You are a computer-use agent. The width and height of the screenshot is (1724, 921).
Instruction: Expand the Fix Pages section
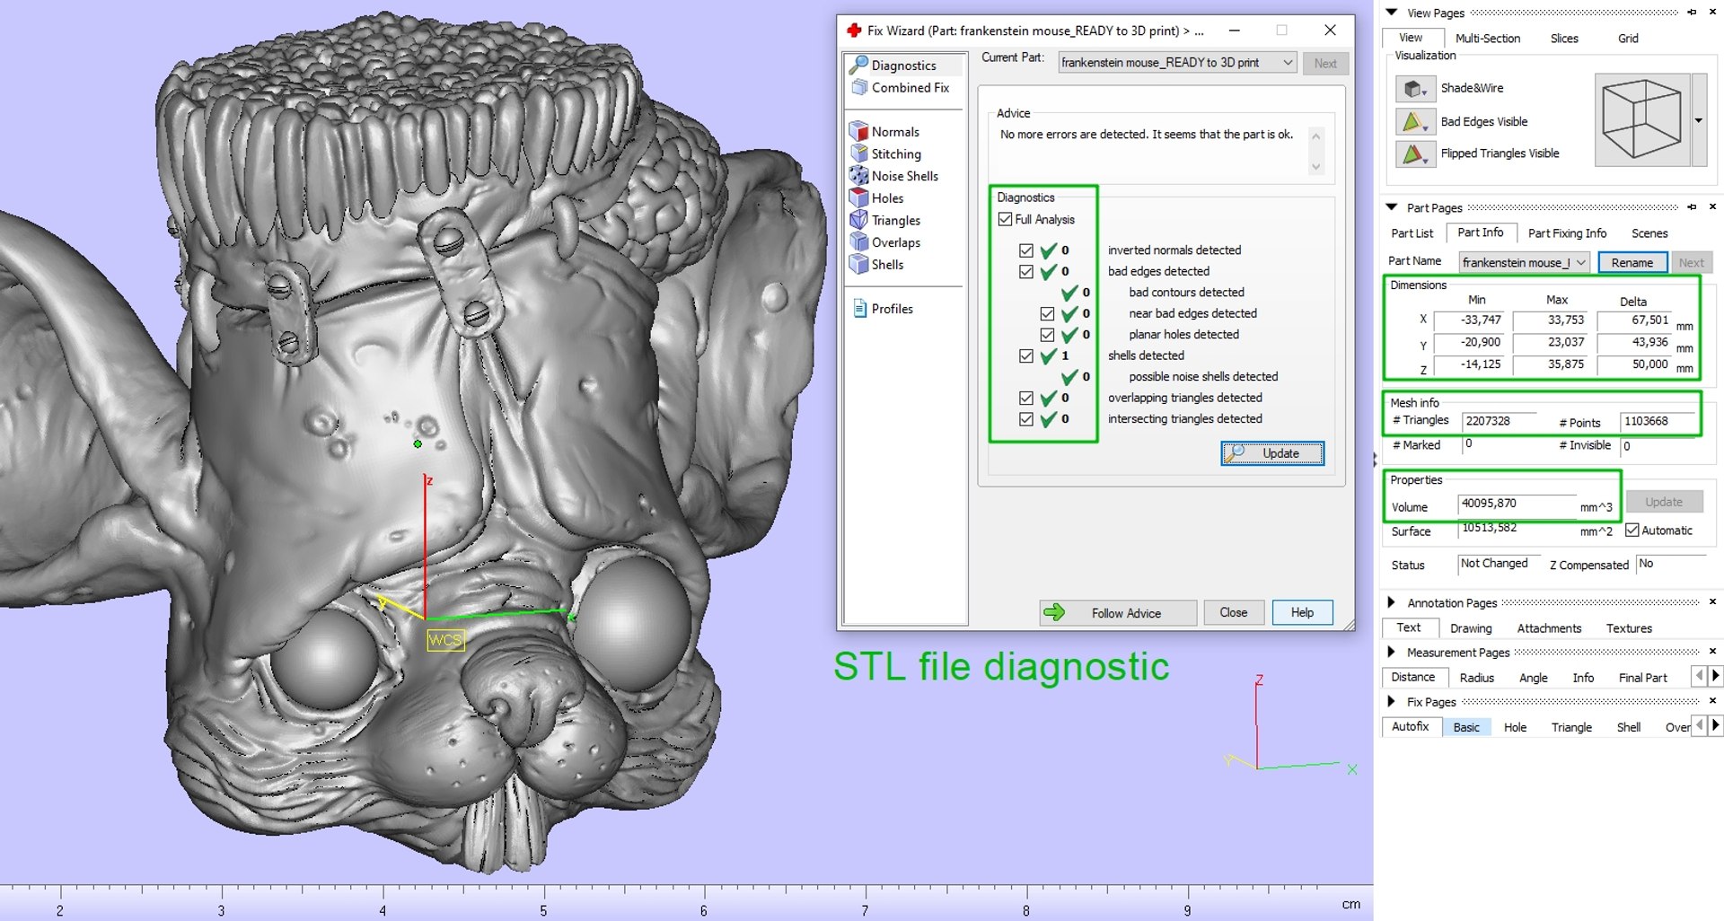tap(1392, 701)
